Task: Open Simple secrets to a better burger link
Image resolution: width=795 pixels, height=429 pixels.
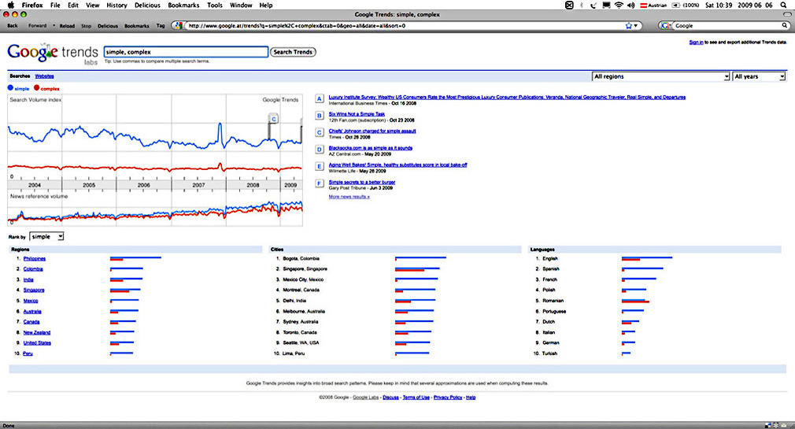Action: tap(361, 182)
